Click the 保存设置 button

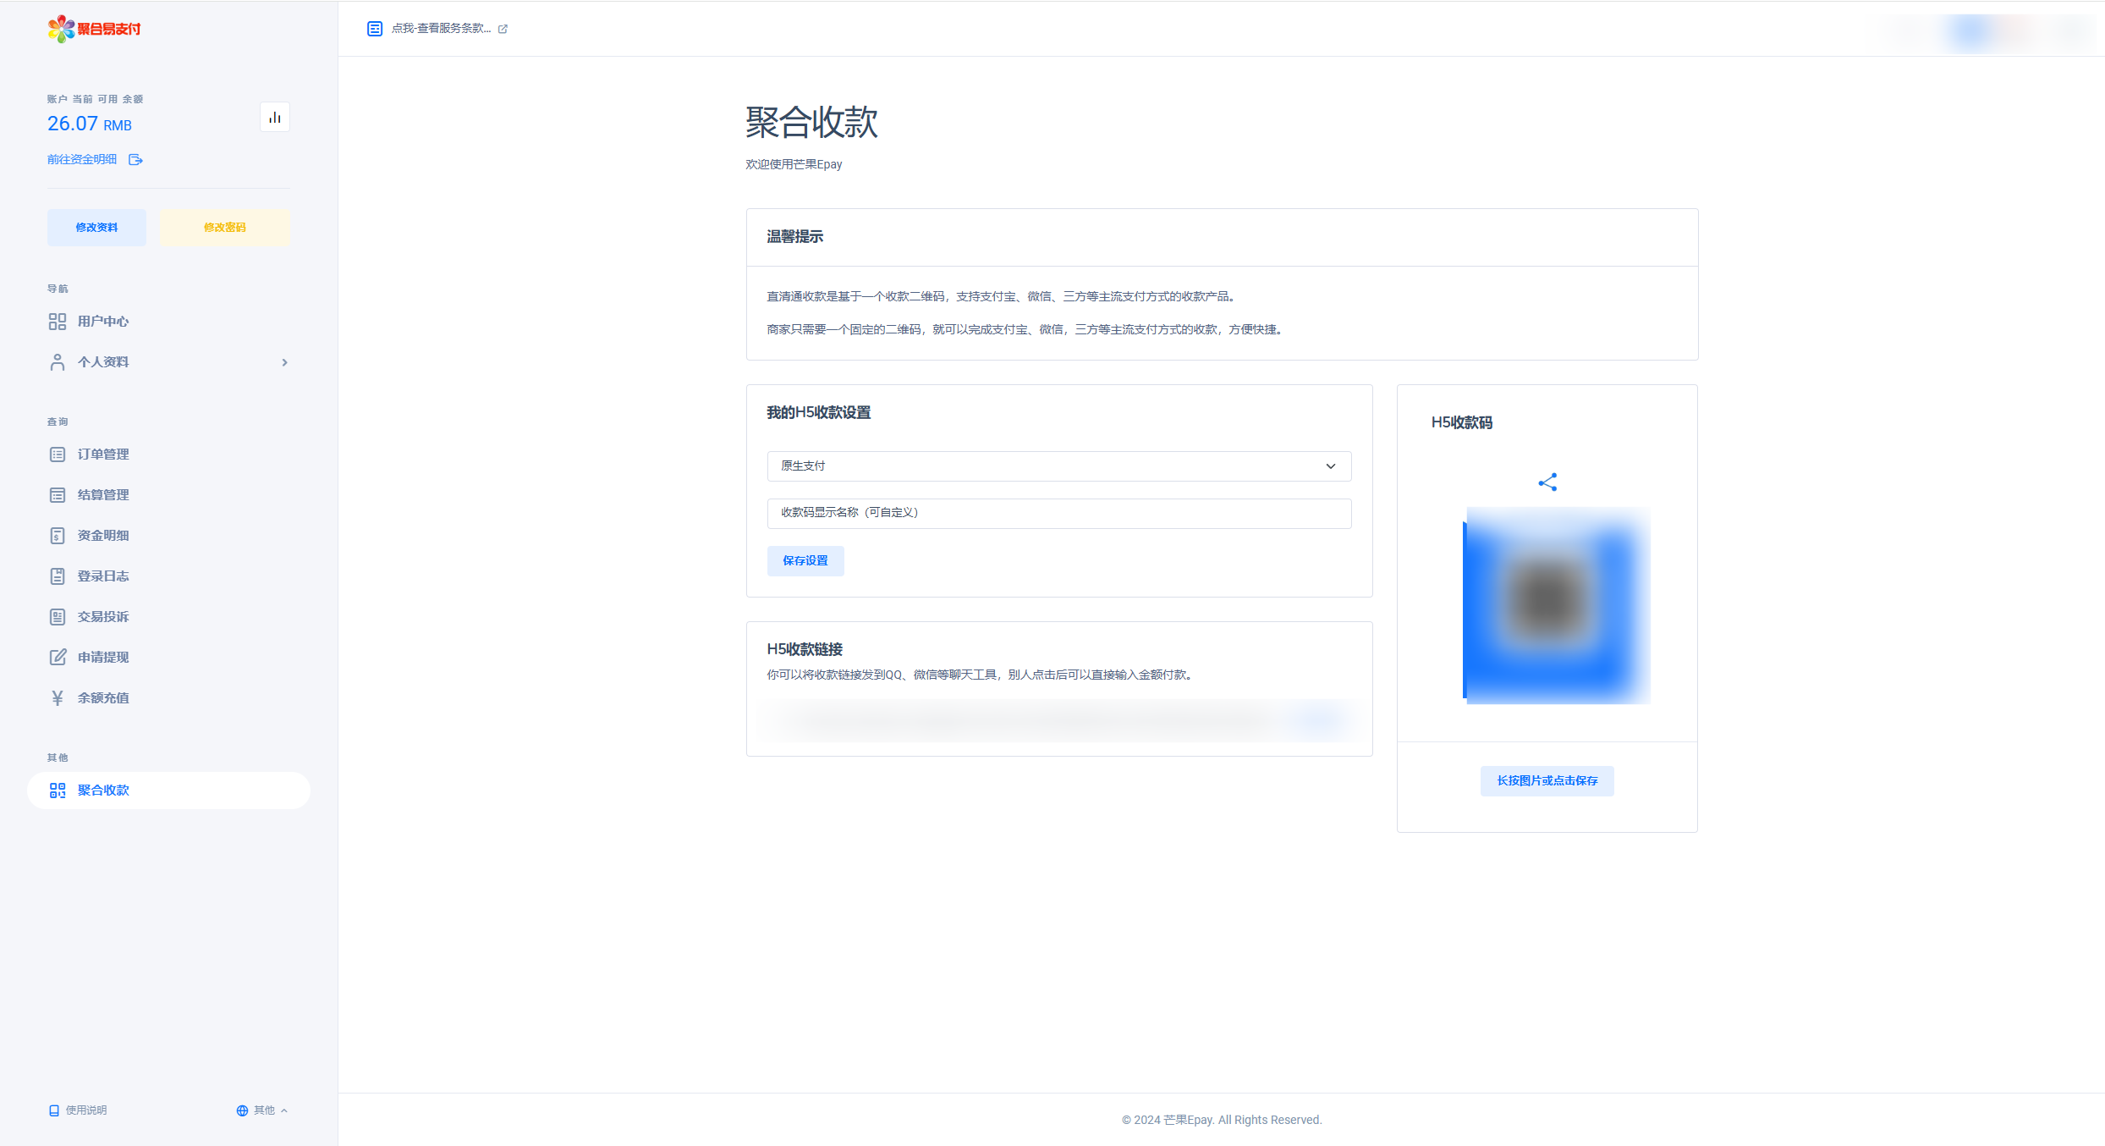pyautogui.click(x=805, y=561)
